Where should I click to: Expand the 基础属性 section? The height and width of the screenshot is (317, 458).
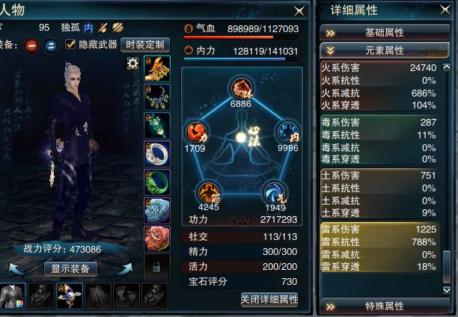tap(385, 32)
